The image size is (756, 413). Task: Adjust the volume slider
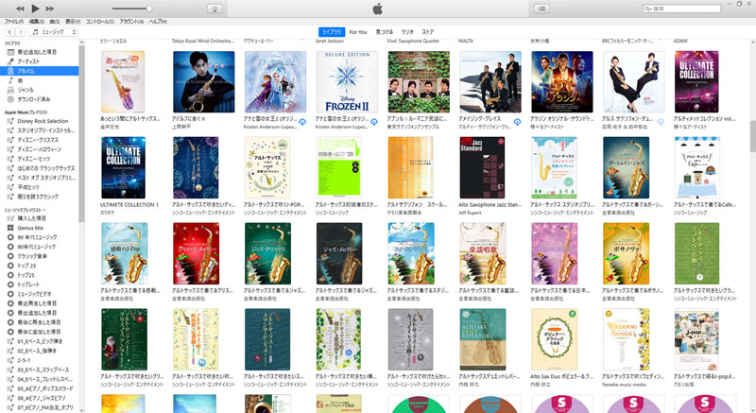(x=131, y=9)
